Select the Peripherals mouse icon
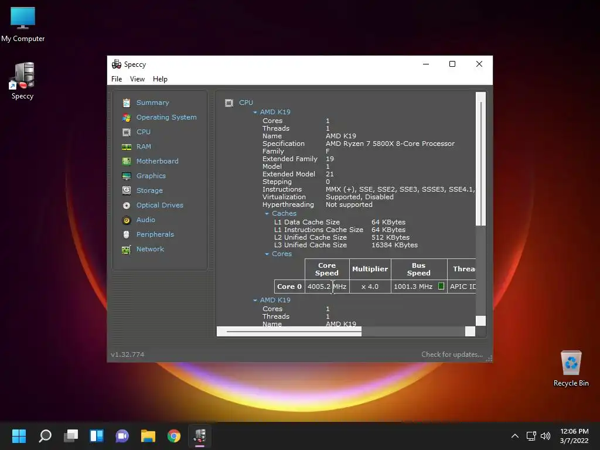Screen dimensions: 600x450 [127, 234]
